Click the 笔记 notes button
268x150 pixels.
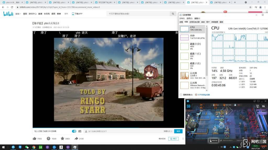[173, 139]
